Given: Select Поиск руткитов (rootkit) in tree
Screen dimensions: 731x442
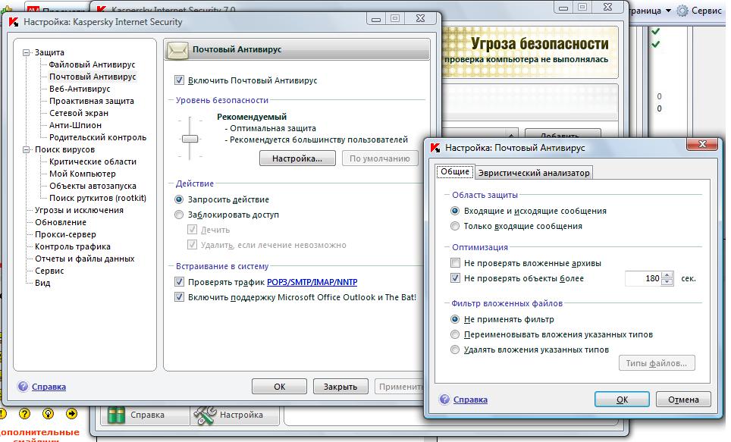Looking at the screenshot, I should coord(98,198).
